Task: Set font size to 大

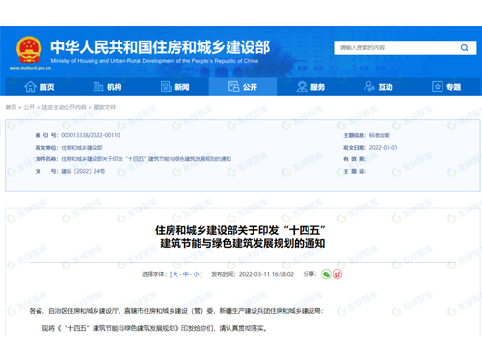Action: [175, 274]
